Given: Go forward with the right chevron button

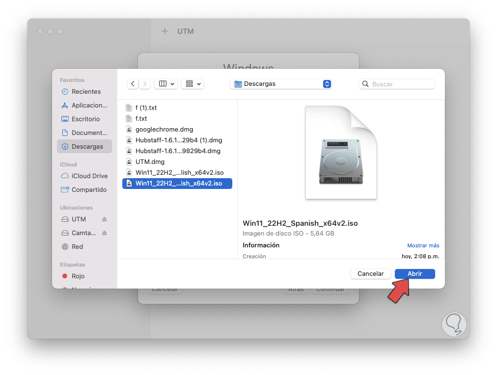Looking at the screenshot, I should click(145, 84).
